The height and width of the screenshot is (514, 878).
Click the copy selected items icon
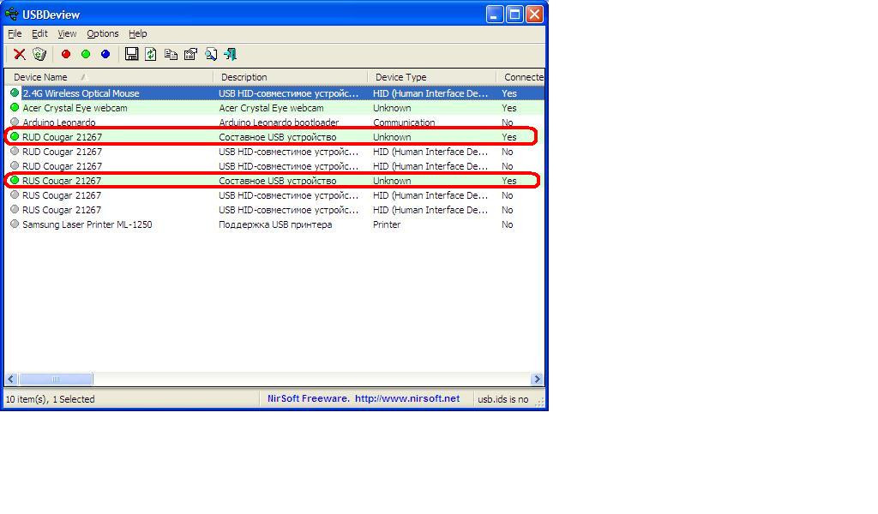[171, 54]
